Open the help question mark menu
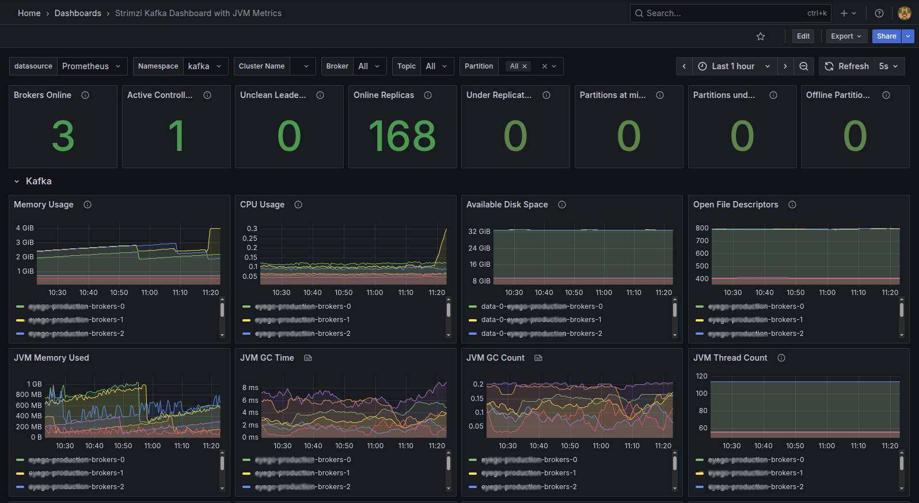 879,13
